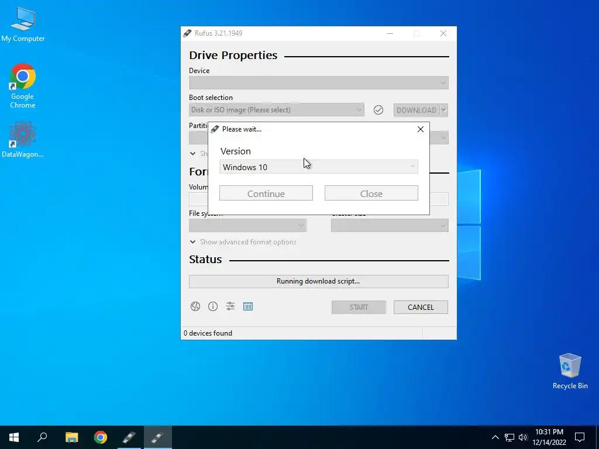The width and height of the screenshot is (599, 449).
Task: Minimize the Rufus window
Action: pos(390,33)
